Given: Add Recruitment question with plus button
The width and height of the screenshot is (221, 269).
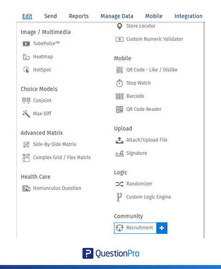Looking at the screenshot, I should coord(162,228).
